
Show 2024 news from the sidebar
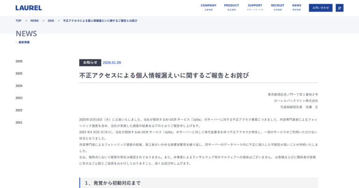(19, 86)
